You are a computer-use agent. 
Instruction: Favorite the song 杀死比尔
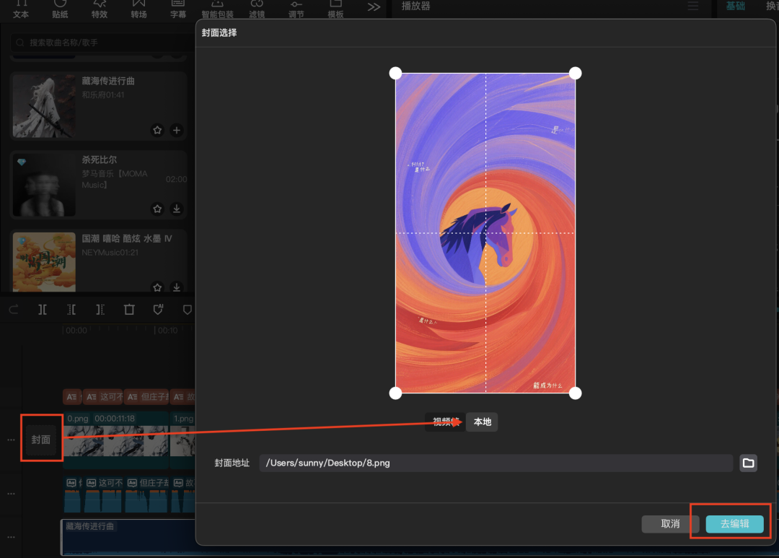click(x=157, y=209)
